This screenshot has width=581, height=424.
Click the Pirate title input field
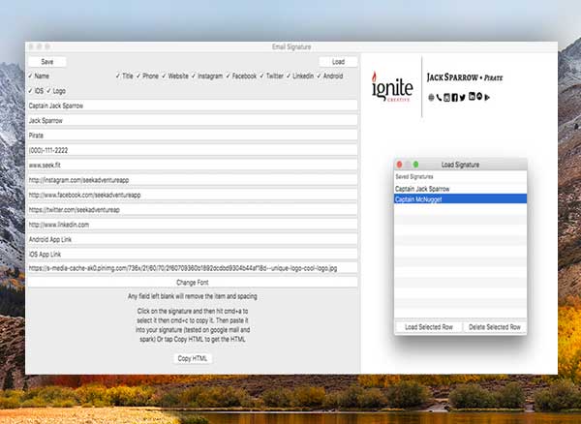(193, 136)
